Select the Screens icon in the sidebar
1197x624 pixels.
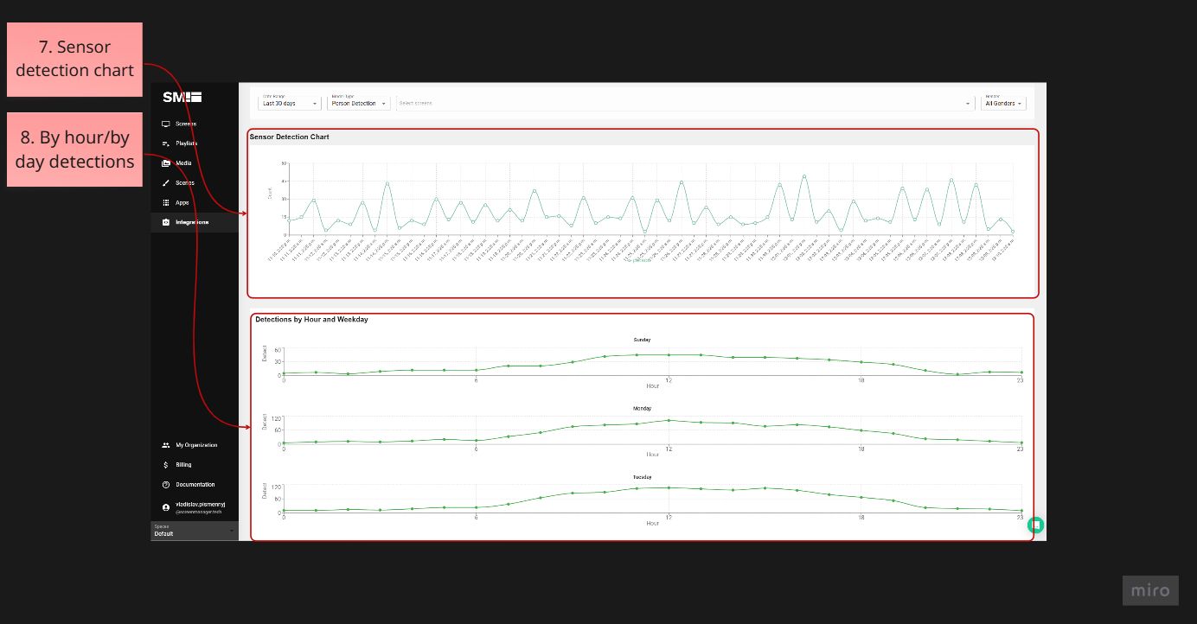[x=167, y=124]
